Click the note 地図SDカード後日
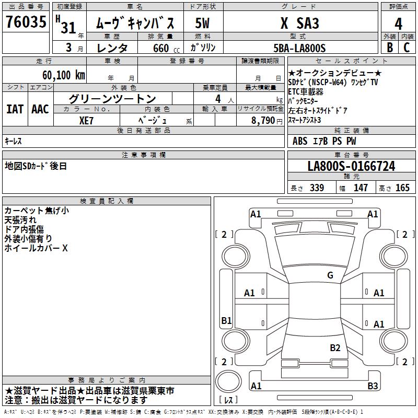This screenshot has width=418, height=418. (36, 166)
